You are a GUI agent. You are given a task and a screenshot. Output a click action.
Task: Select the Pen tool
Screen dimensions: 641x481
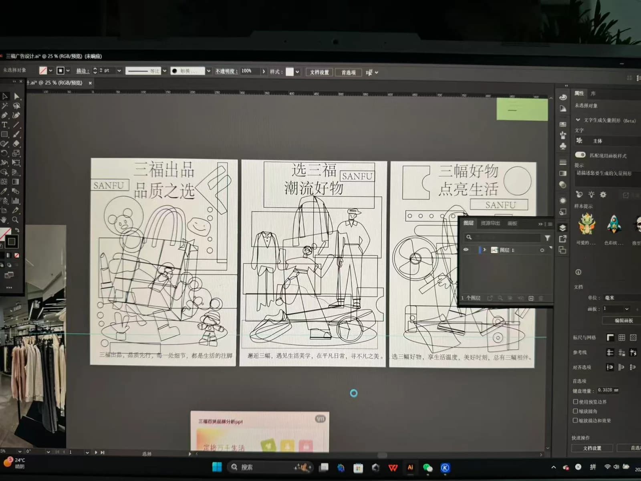5,115
